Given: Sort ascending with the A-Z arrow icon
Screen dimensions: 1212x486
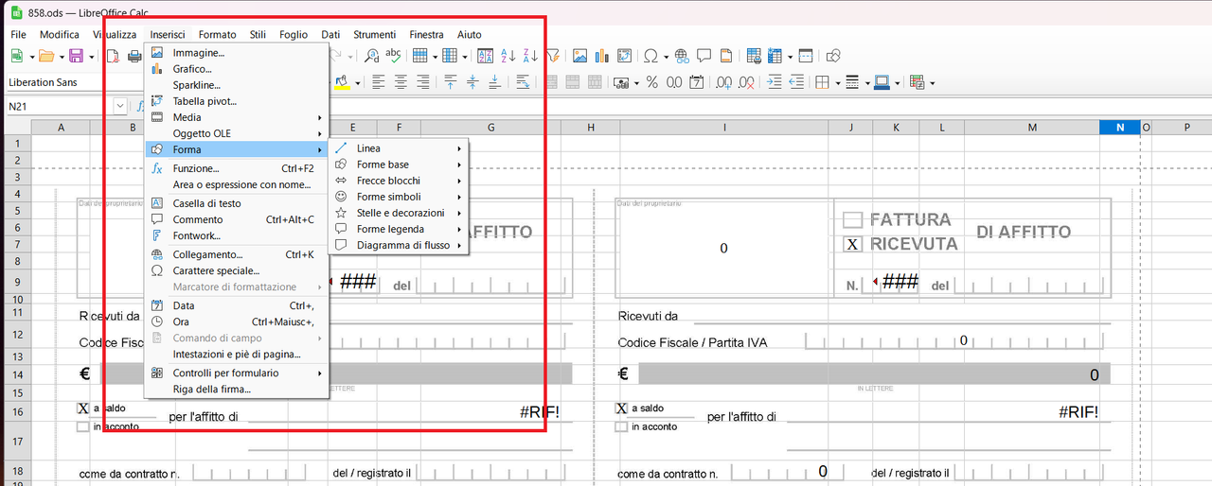Looking at the screenshot, I should pos(508,56).
